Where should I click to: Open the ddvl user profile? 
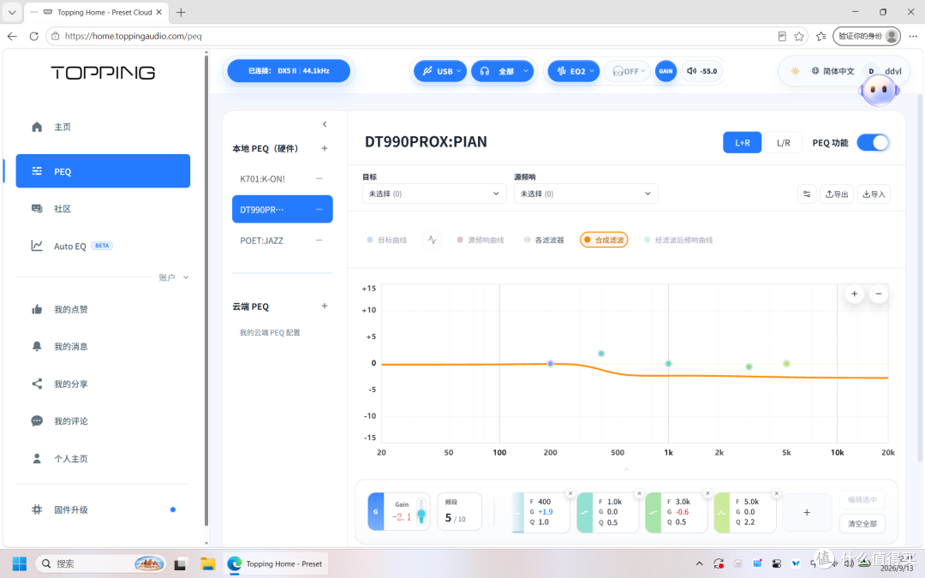click(884, 71)
